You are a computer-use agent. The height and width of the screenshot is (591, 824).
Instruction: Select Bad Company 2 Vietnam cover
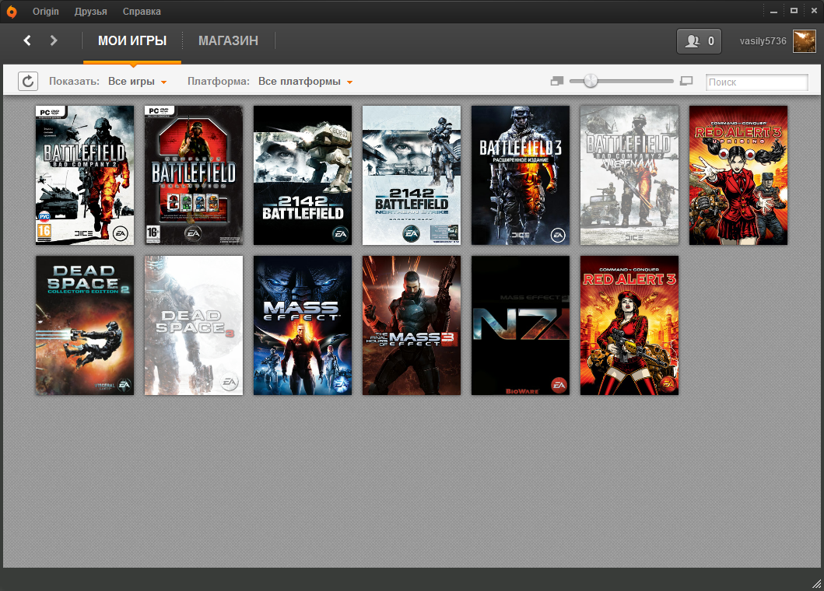(x=629, y=176)
